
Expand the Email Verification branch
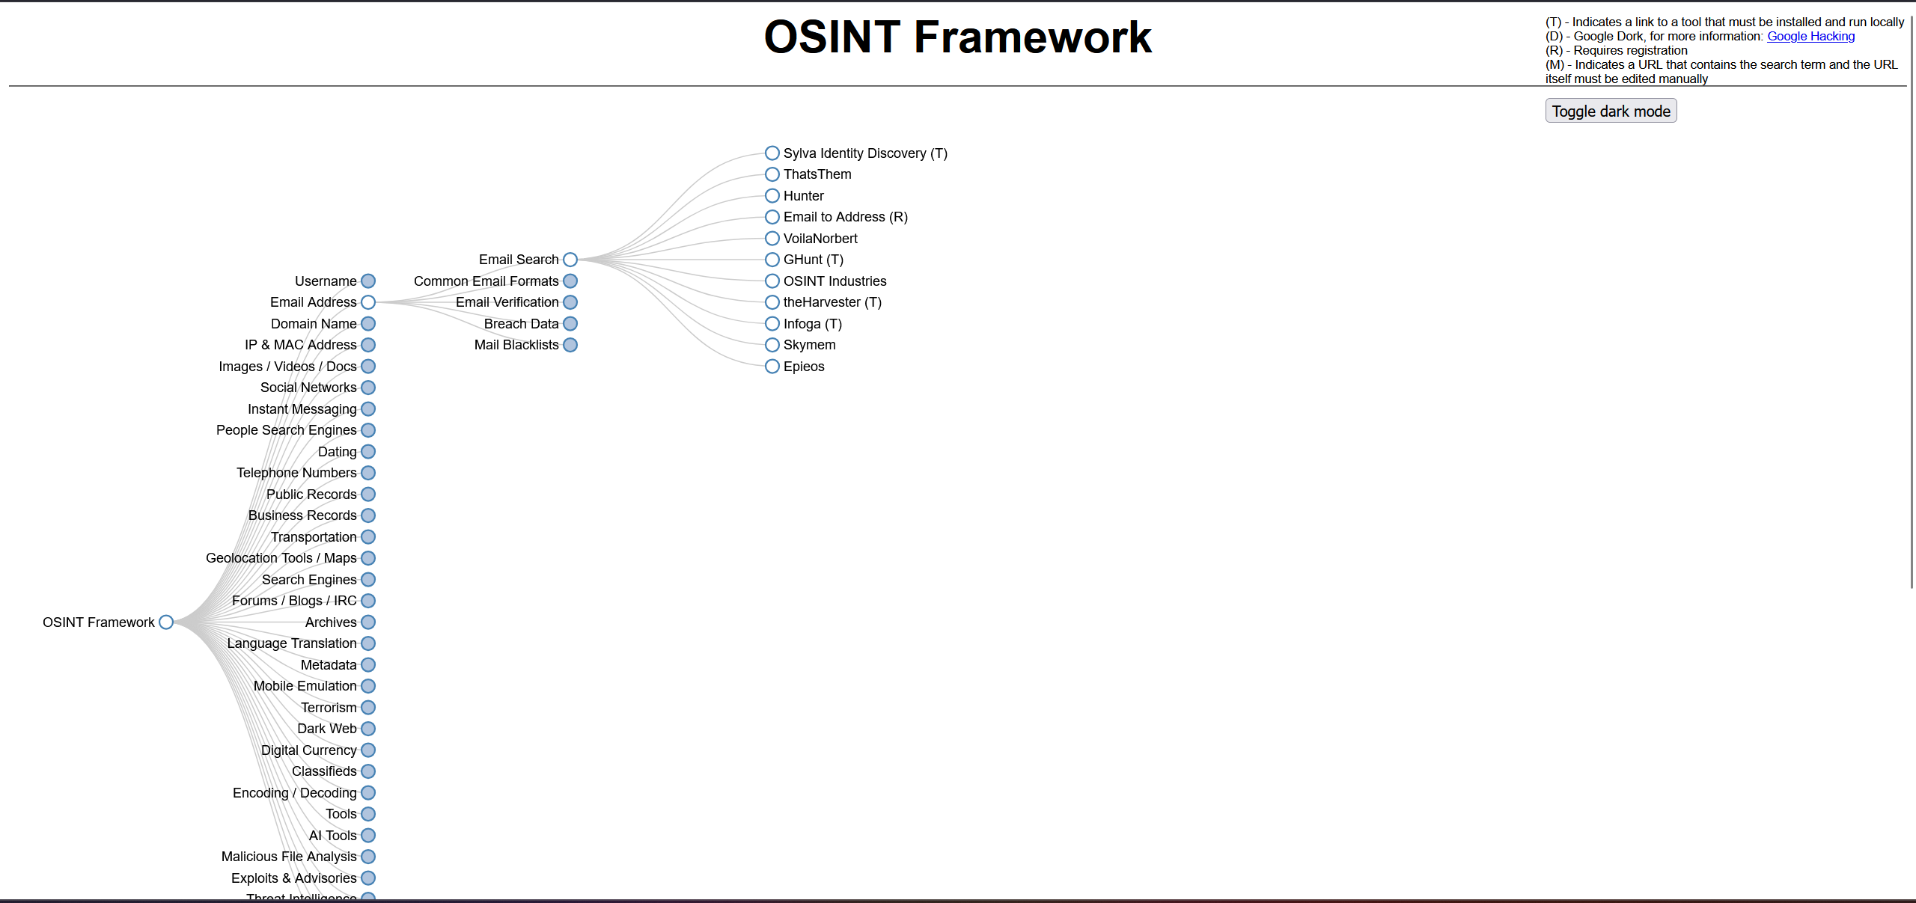pos(570,302)
